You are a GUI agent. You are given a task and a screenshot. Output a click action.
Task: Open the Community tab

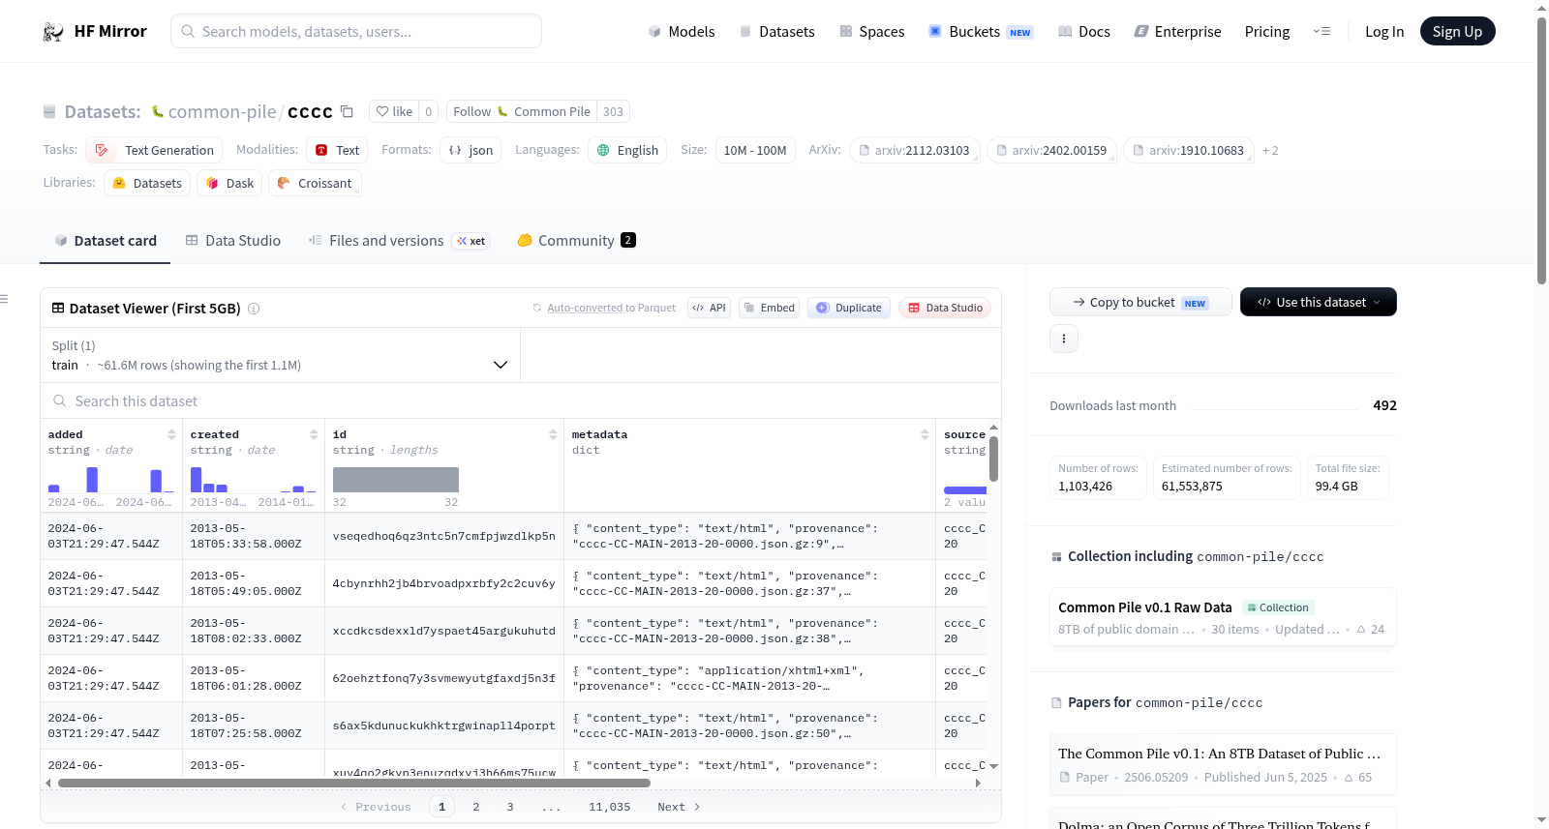(x=576, y=241)
